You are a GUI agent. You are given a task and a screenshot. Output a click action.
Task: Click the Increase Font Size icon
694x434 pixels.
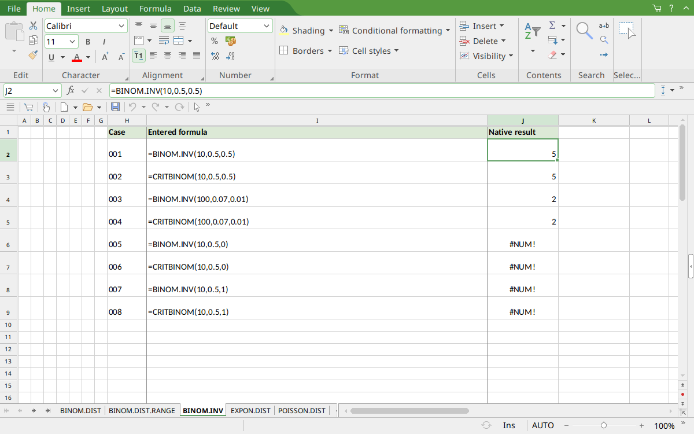[105, 57]
